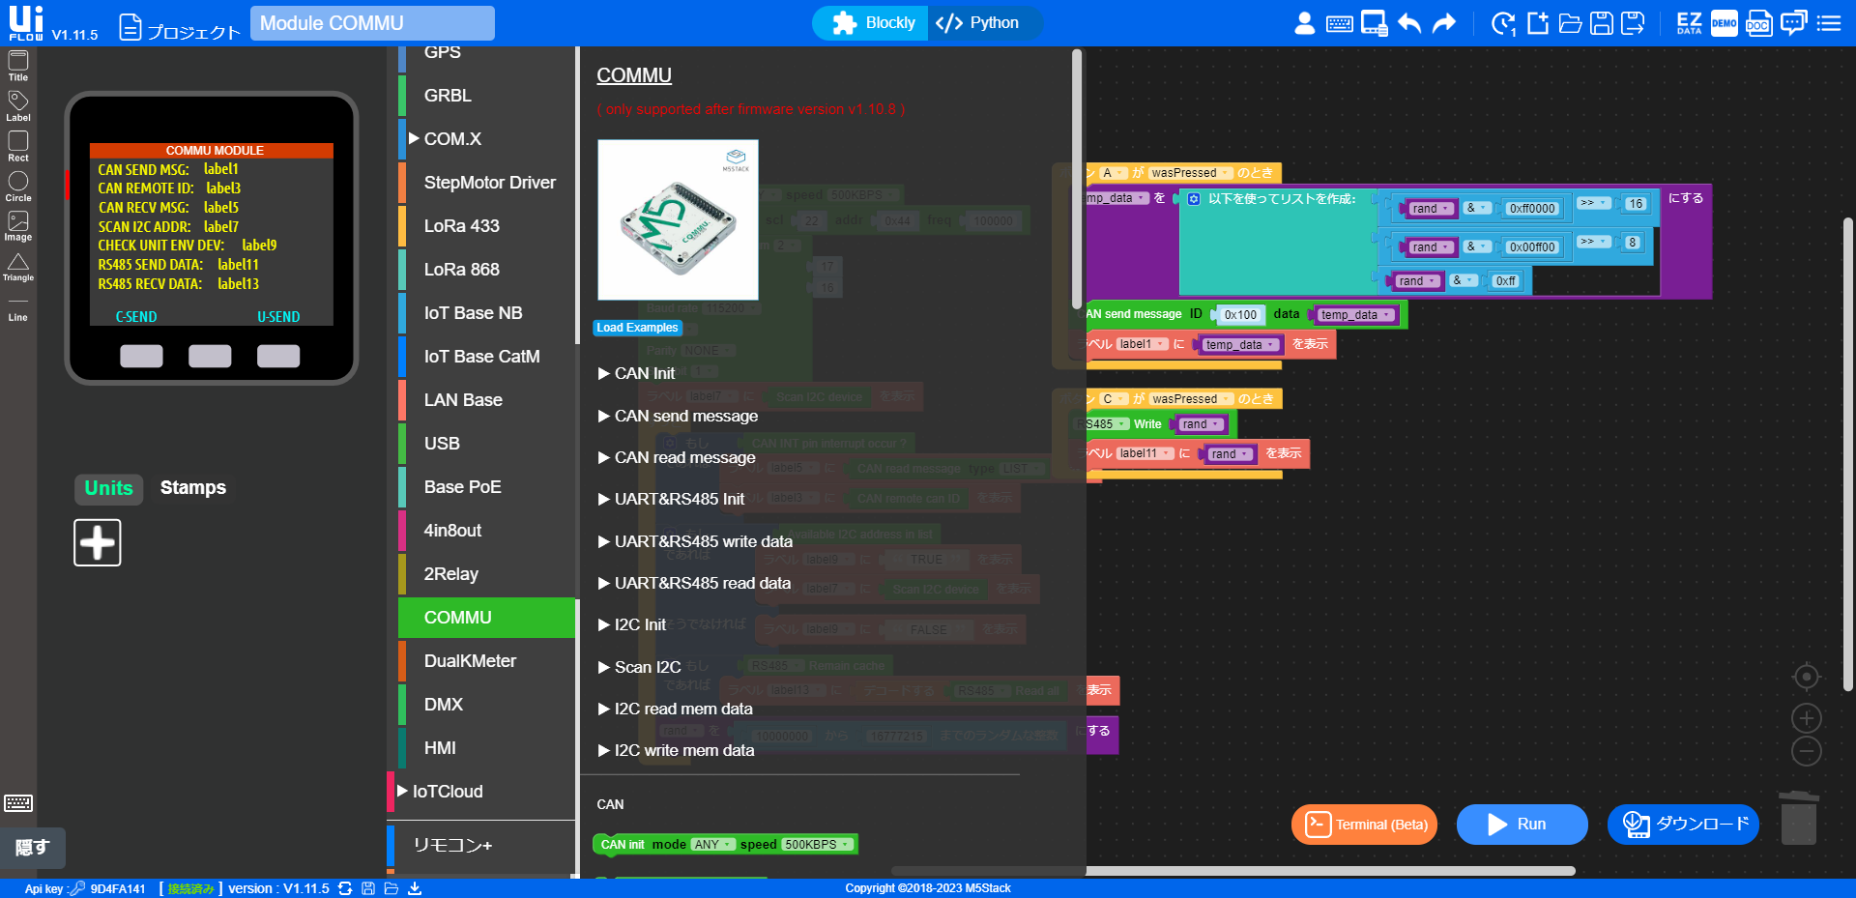Select the Triangle UI element tool
Viewport: 1856px width, 898px height.
coord(17,267)
